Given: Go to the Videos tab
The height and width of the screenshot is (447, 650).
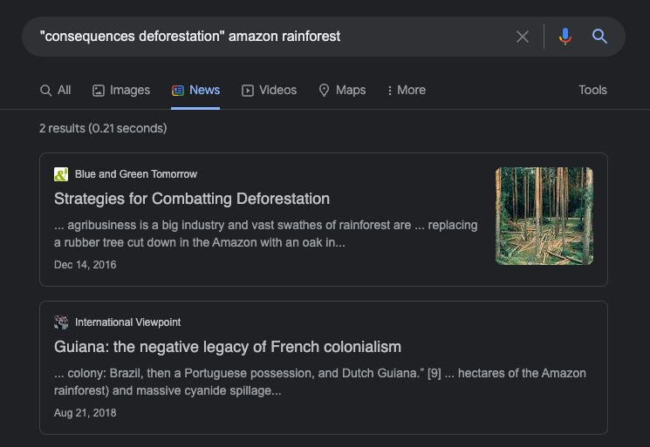Looking at the screenshot, I should tap(269, 90).
